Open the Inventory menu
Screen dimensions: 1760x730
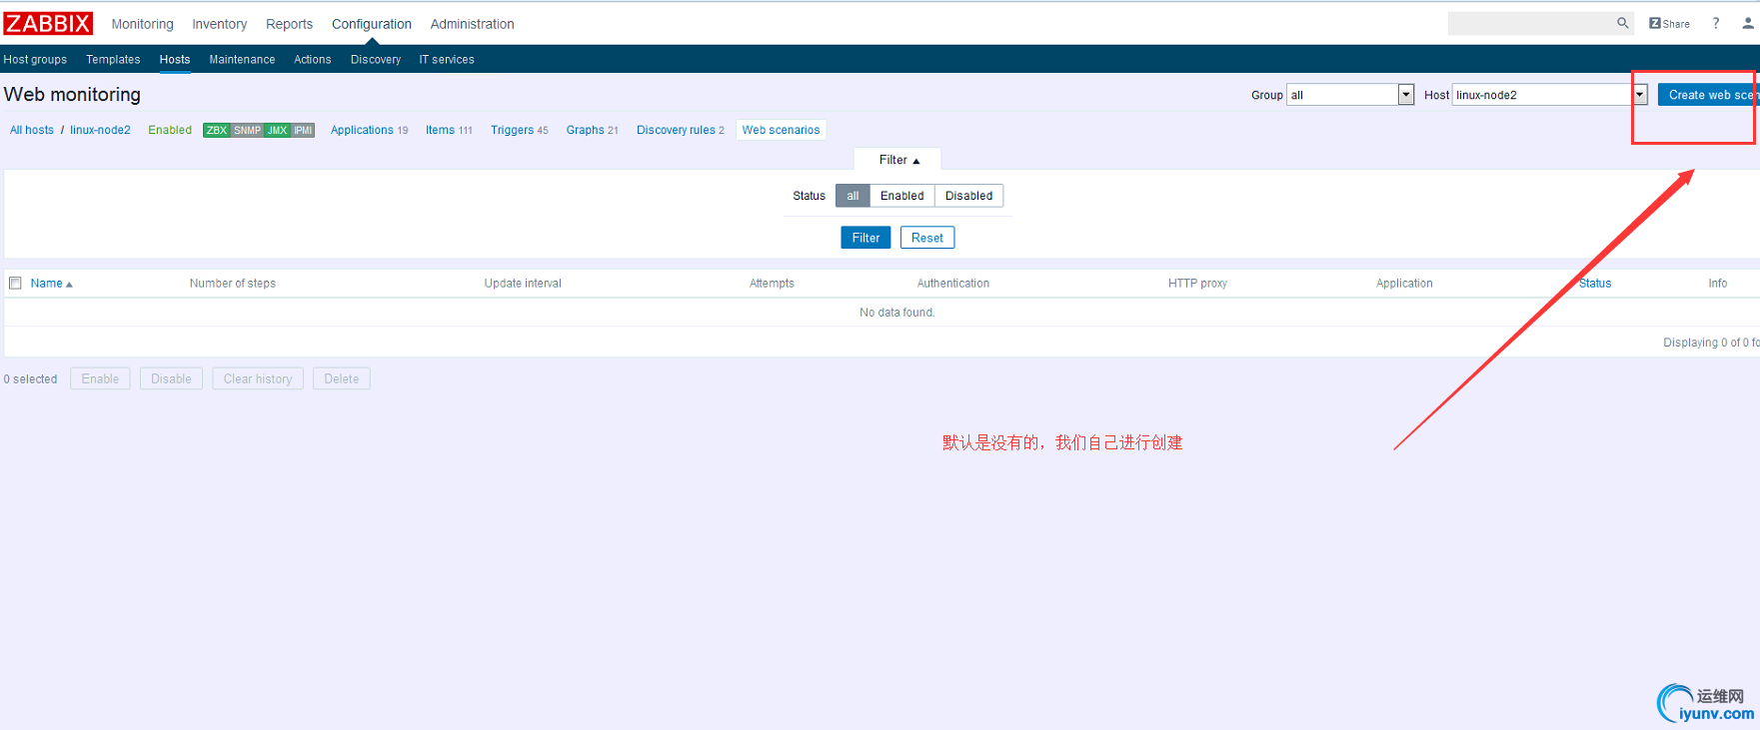tap(219, 24)
